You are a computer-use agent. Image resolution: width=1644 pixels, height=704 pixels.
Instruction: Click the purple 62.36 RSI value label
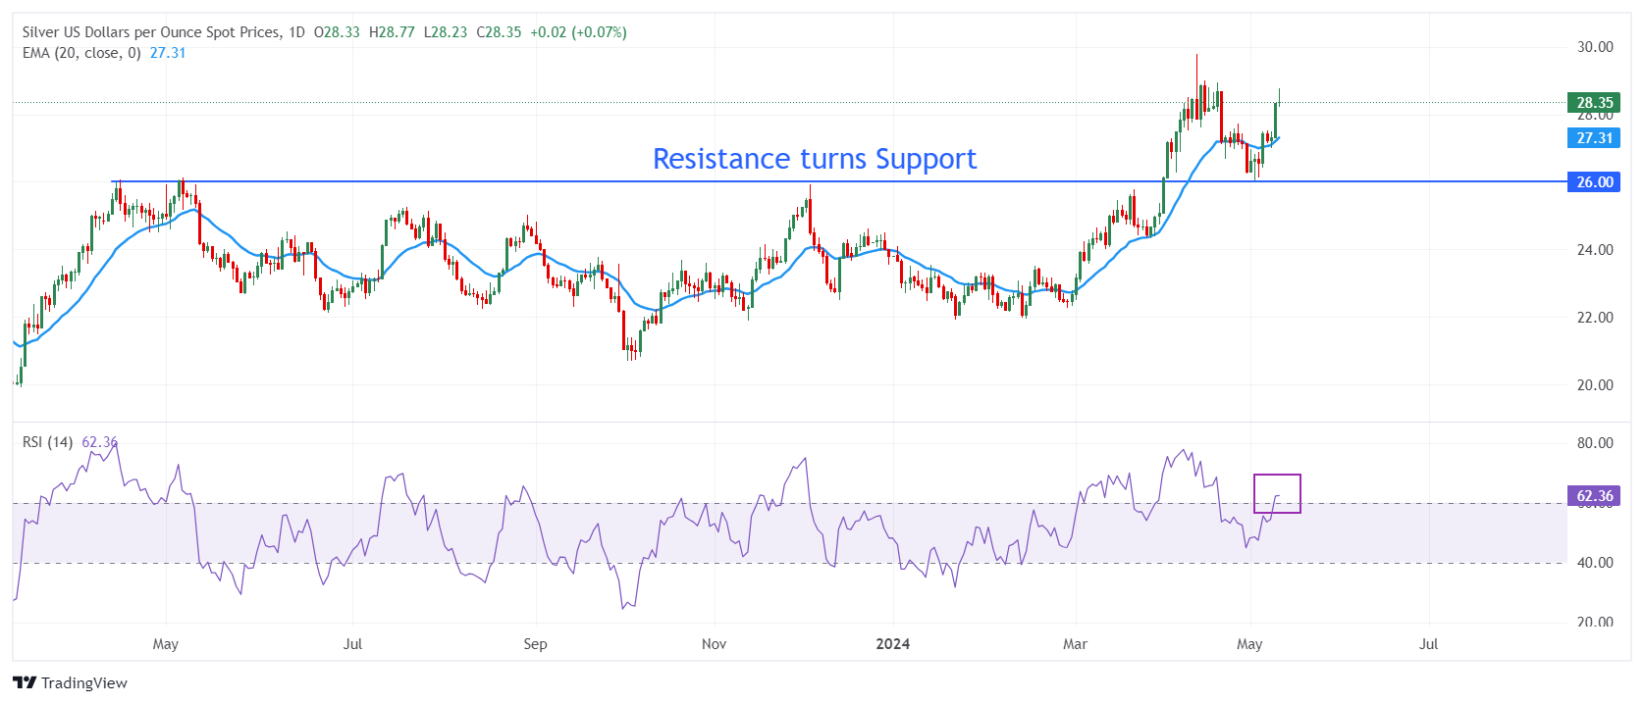click(1594, 496)
